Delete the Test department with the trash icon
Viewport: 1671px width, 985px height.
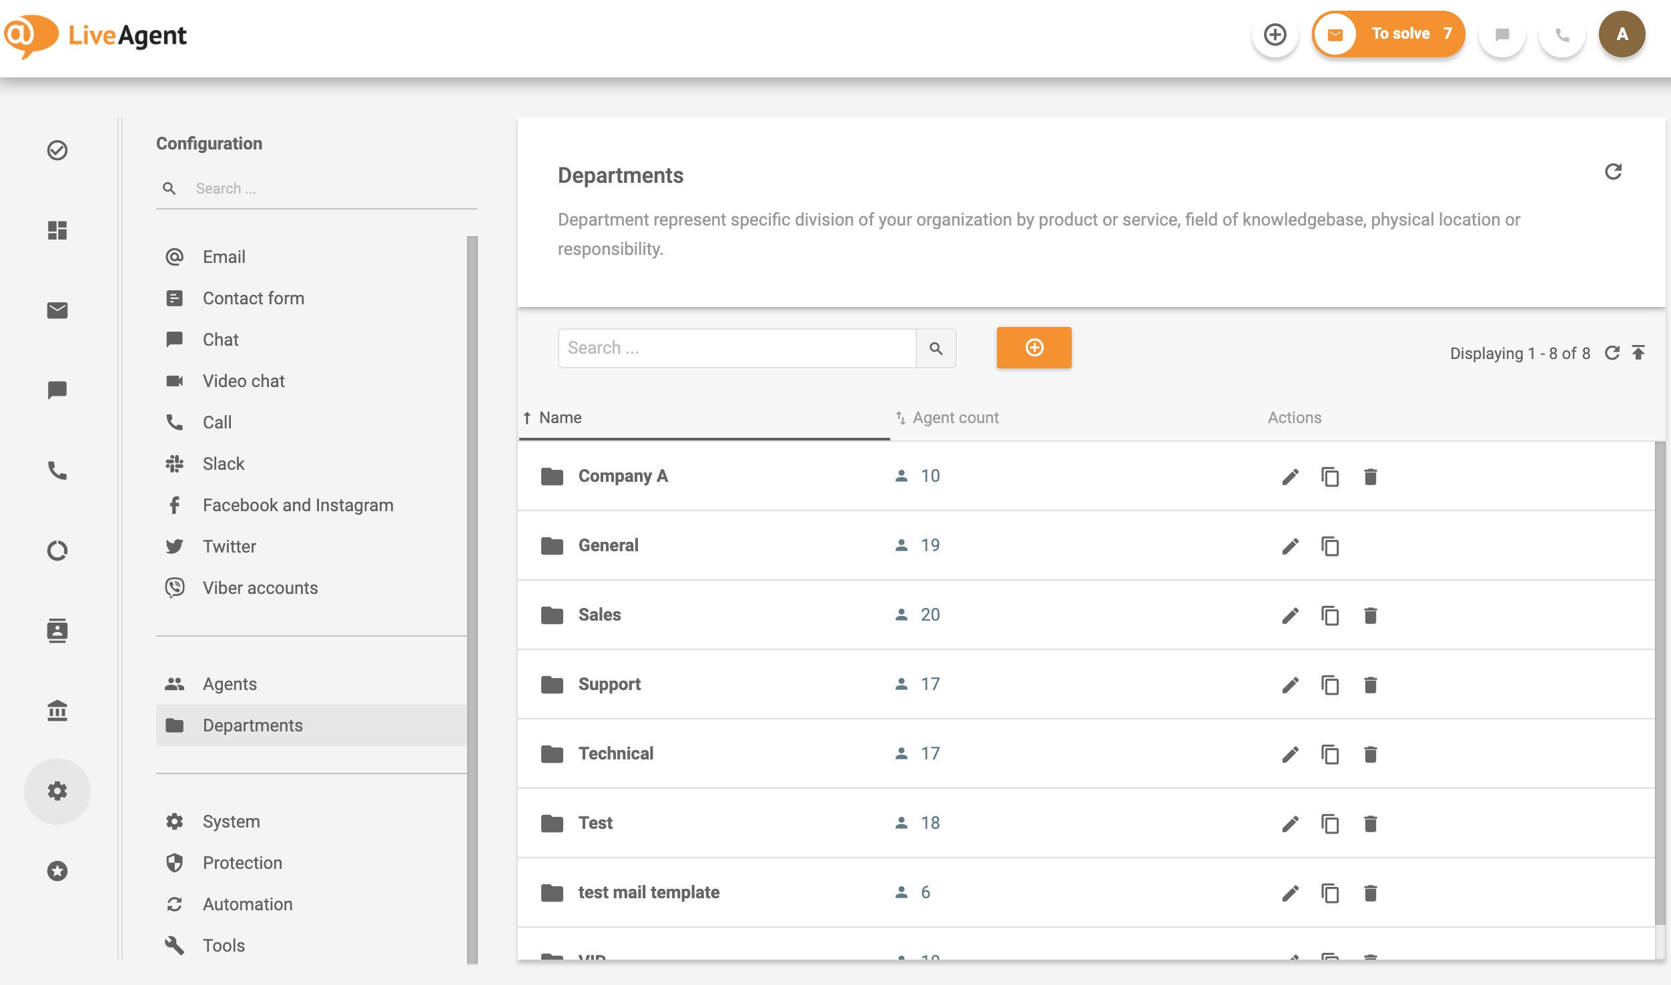(1370, 824)
